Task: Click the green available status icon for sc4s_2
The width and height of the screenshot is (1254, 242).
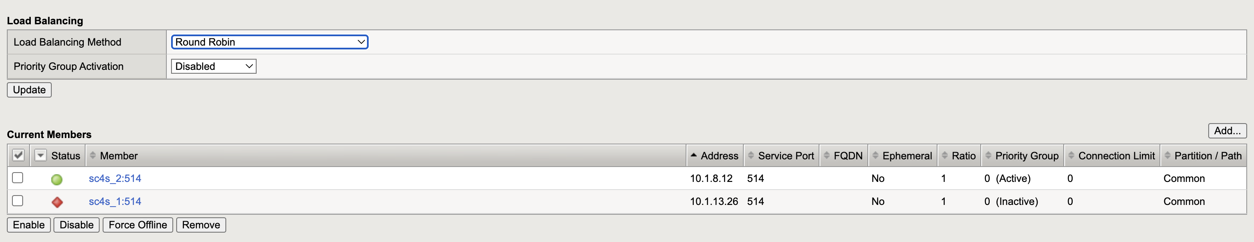Action: click(x=57, y=179)
